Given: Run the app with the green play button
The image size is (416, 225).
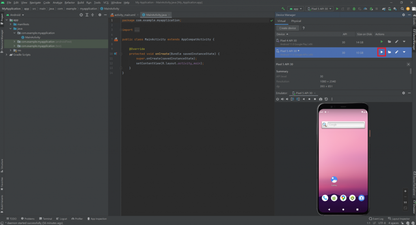Looking at the screenshot, I should click(337, 9).
